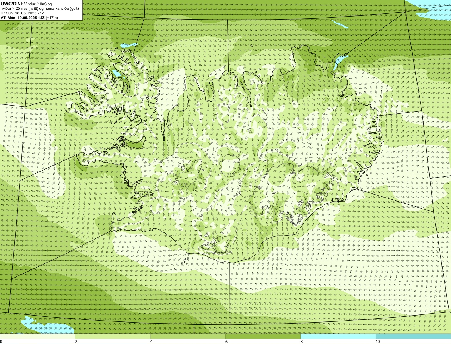The width and height of the screenshot is (451, 344).
Task: Click the '6' label on the color scale
Action: [226, 342]
